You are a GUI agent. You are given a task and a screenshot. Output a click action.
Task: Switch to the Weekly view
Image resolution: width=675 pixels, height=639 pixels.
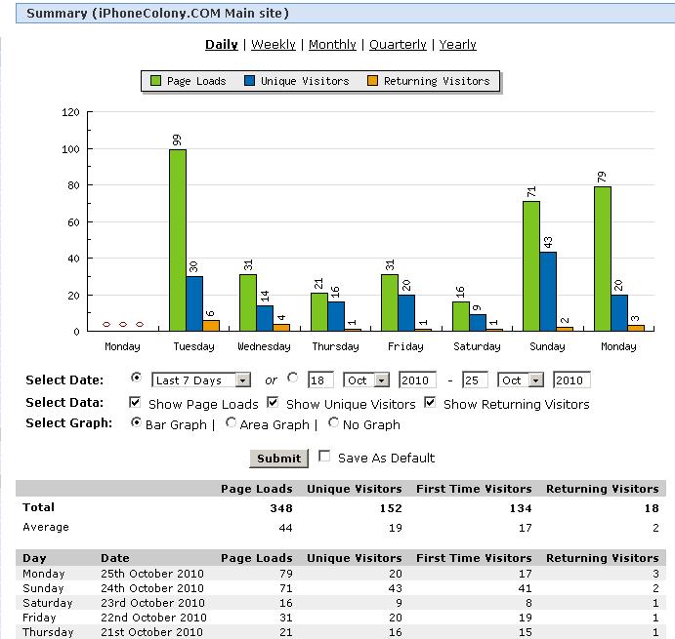click(273, 44)
